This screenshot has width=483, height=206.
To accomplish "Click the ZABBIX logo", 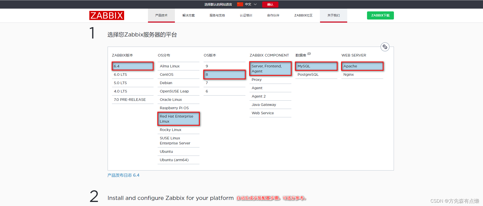I will (107, 15).
